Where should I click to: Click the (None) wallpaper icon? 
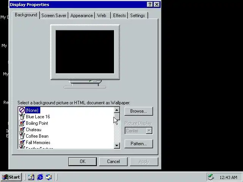click(22, 110)
